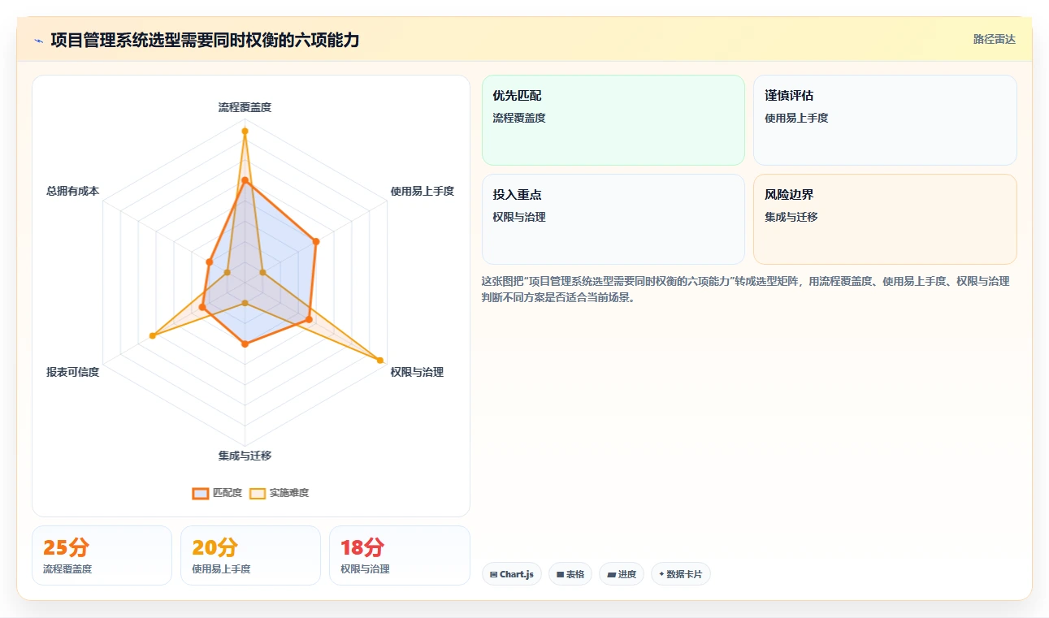Screen dimensions: 1049x618
Task: Click the 路径雷达 label in the header
Action: click(x=995, y=39)
